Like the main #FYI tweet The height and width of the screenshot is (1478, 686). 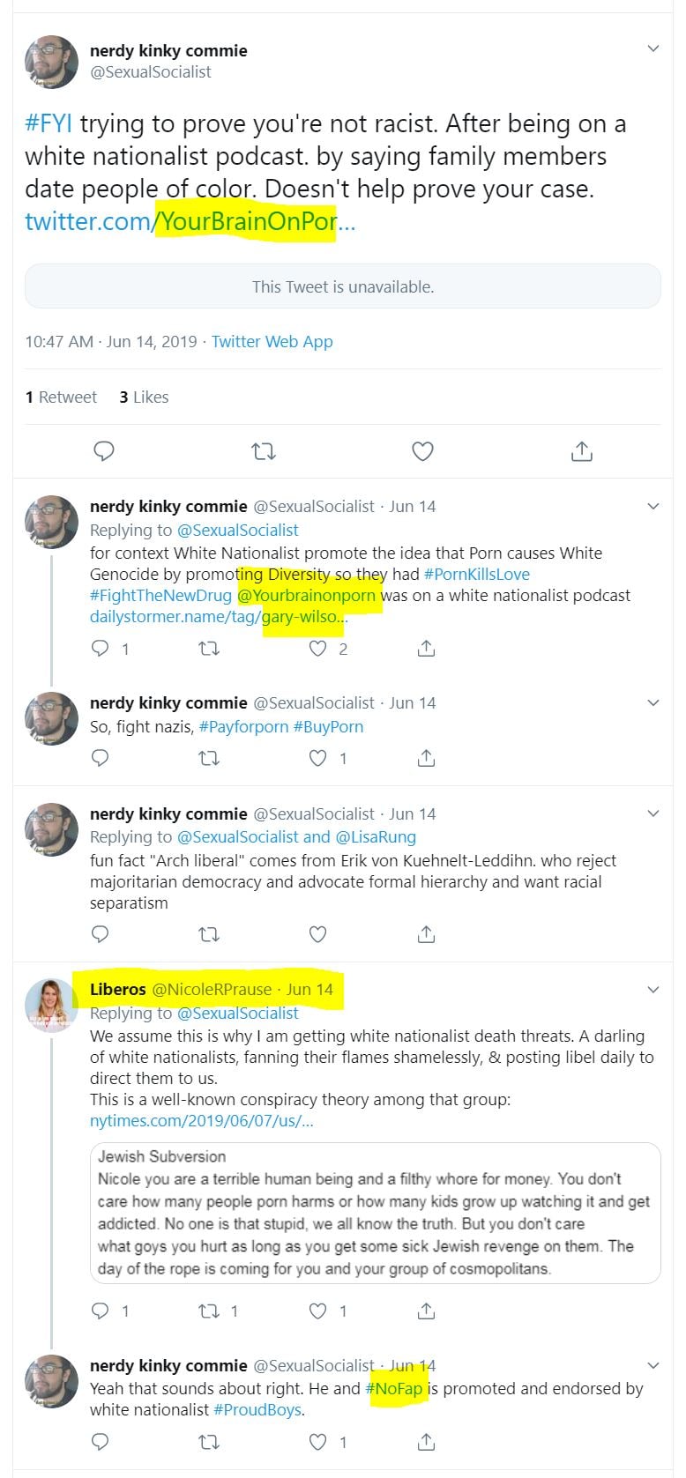point(422,451)
